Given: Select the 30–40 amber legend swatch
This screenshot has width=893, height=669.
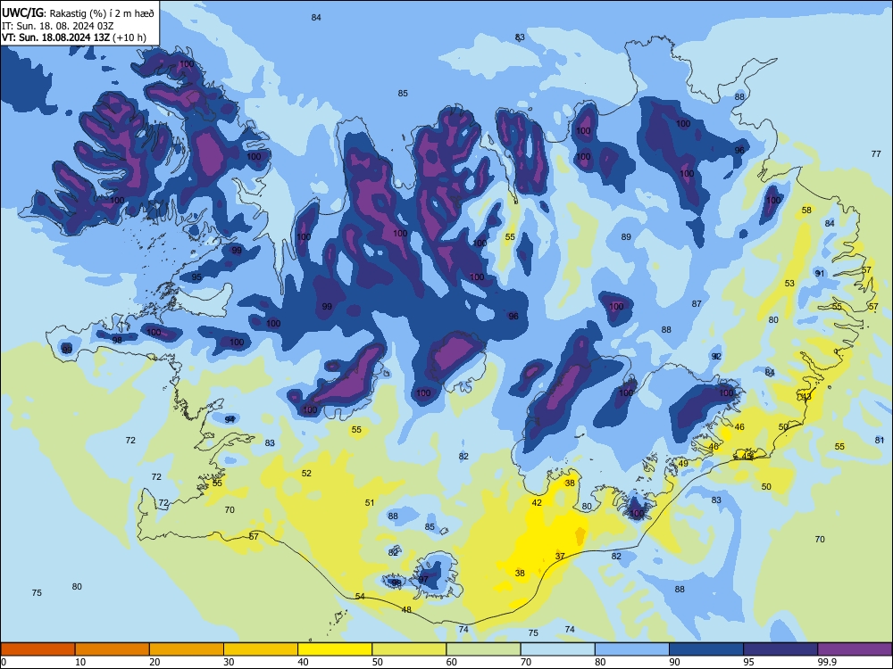Looking at the screenshot, I should [261, 649].
